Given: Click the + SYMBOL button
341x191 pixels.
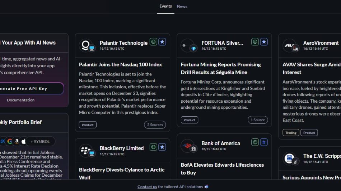Looking at the screenshot, I should [x=40, y=142].
